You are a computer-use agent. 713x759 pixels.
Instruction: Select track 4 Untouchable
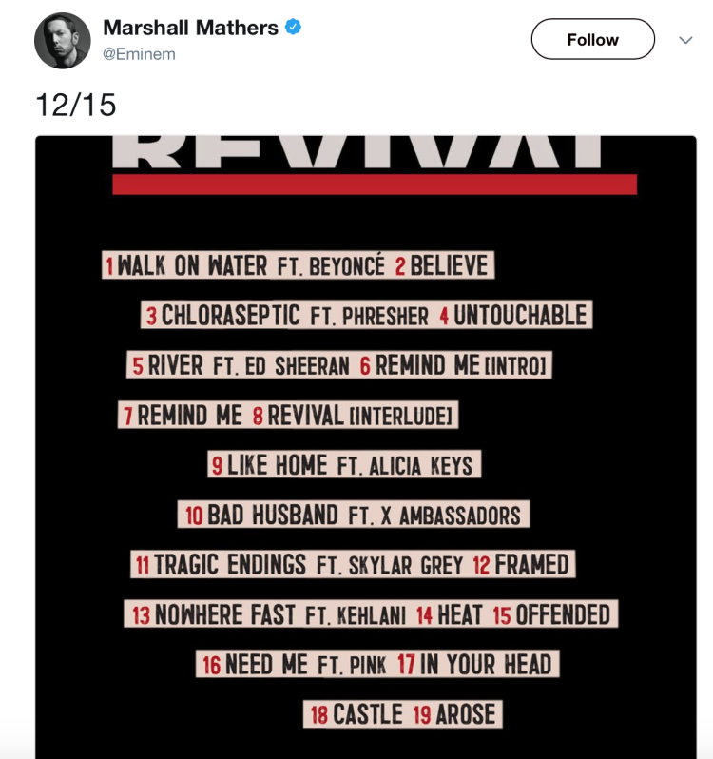tap(514, 315)
